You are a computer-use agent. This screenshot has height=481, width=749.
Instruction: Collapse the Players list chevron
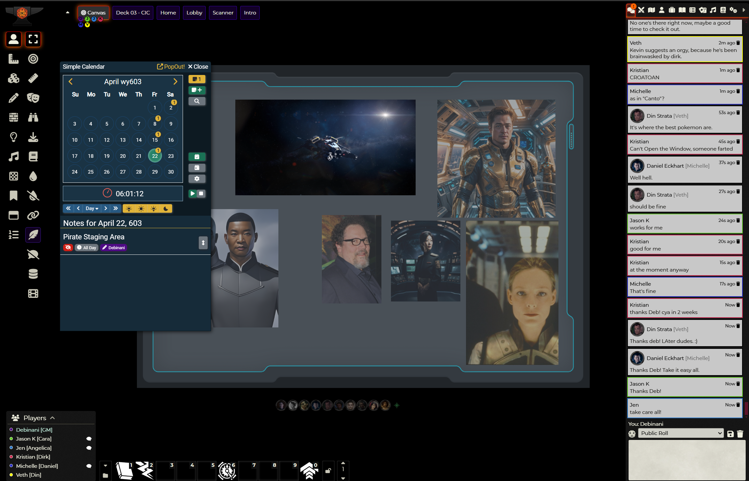click(x=52, y=418)
